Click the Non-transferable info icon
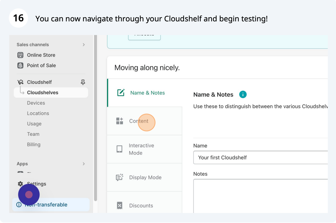This screenshot has width=336, height=223. tap(19, 205)
